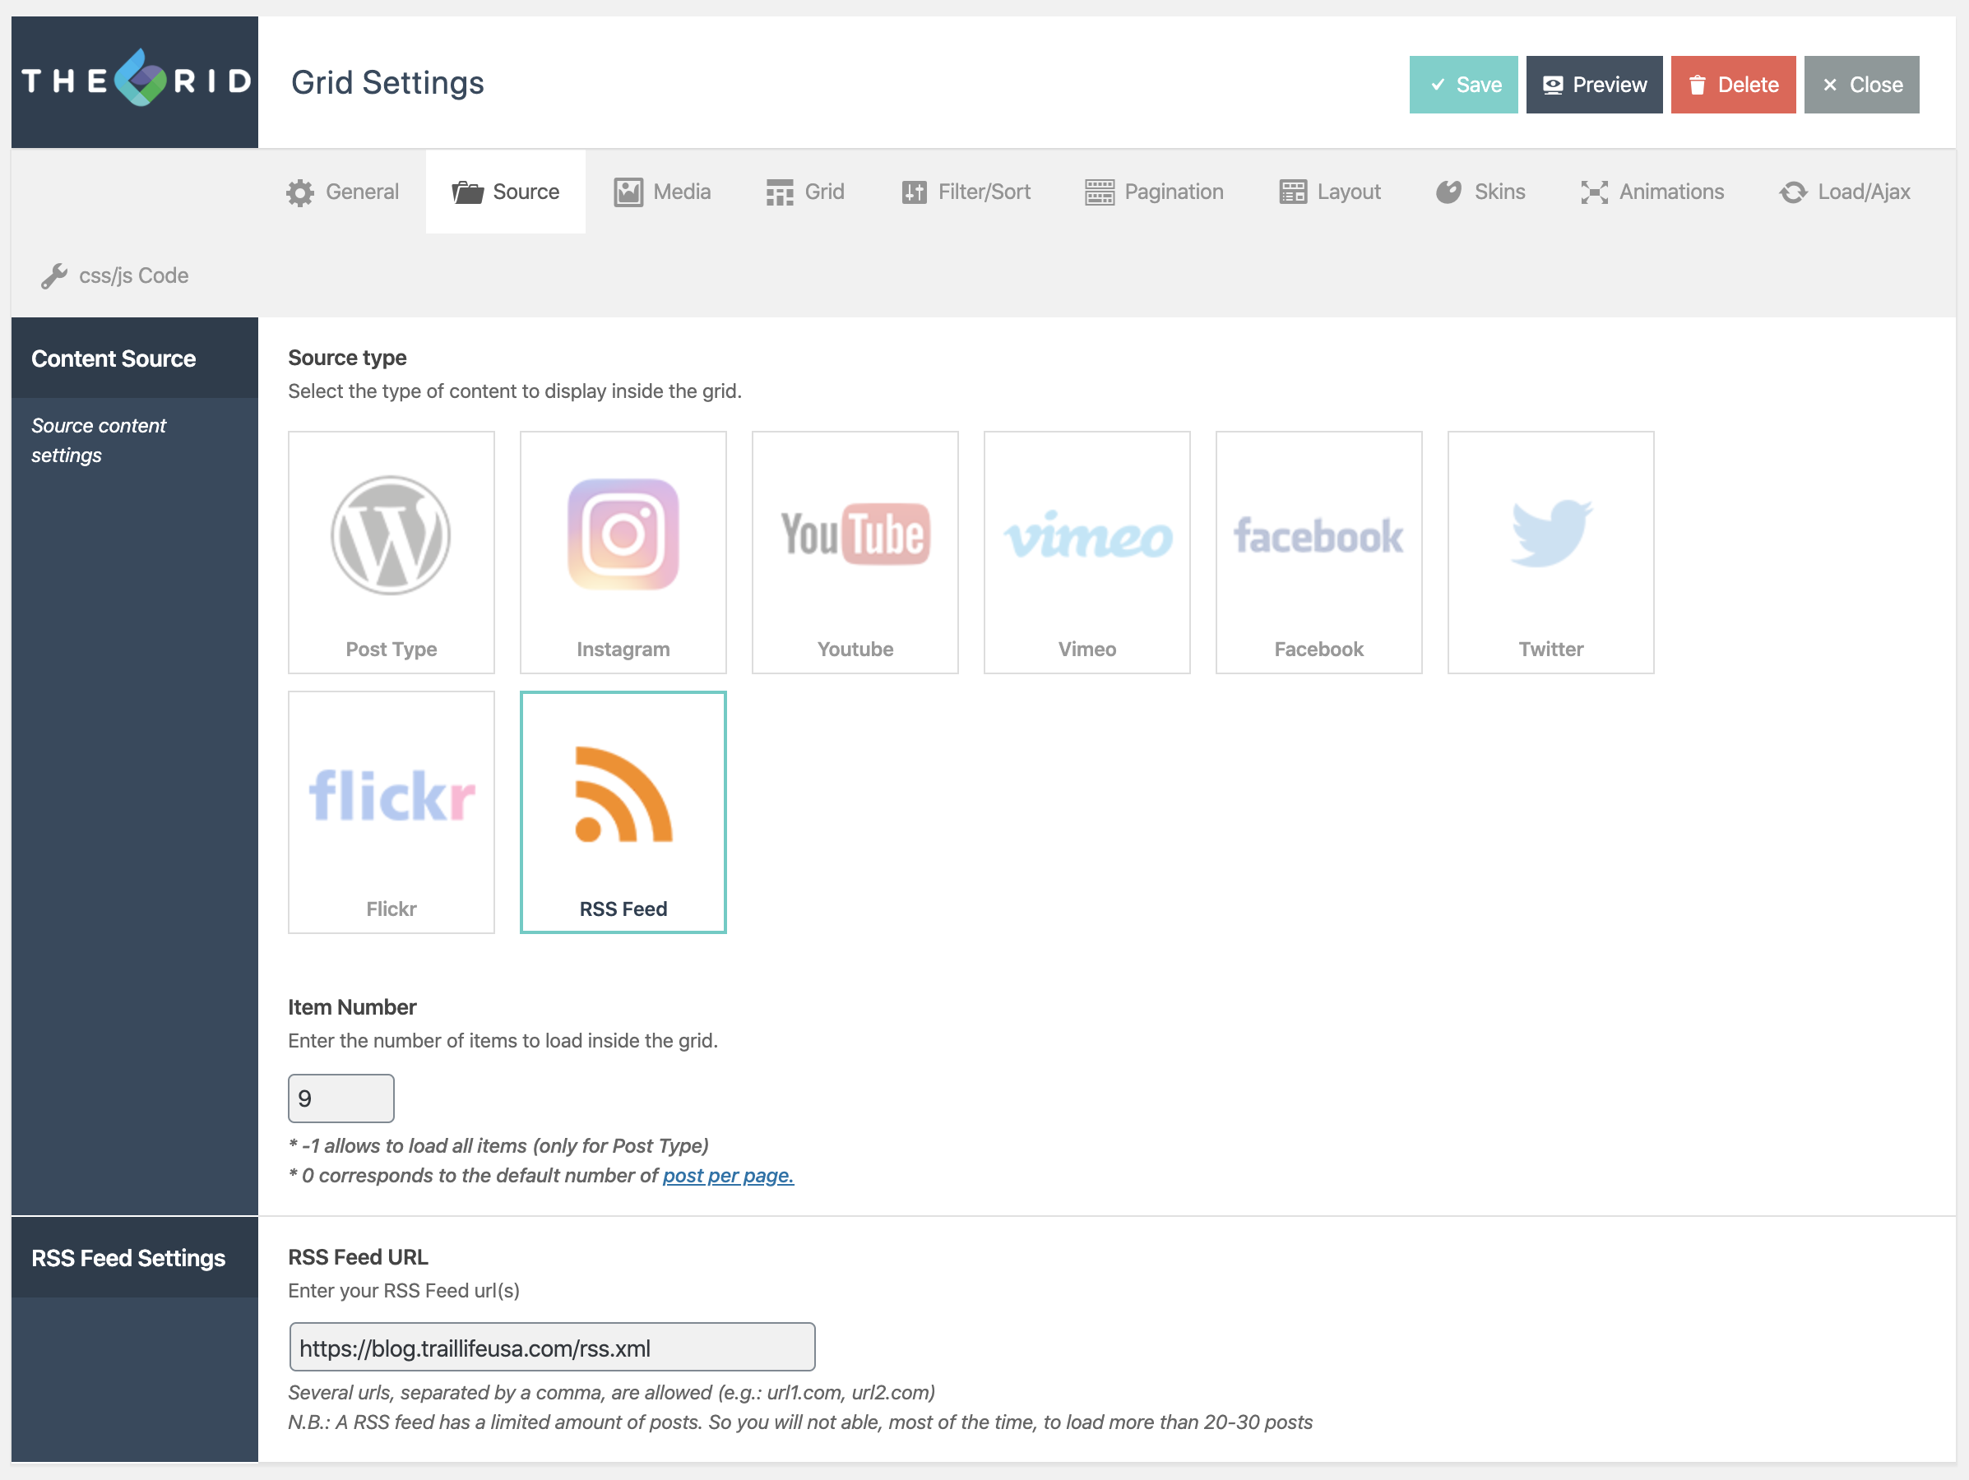This screenshot has width=1969, height=1480.
Task: Save the grid settings
Action: [1463, 85]
